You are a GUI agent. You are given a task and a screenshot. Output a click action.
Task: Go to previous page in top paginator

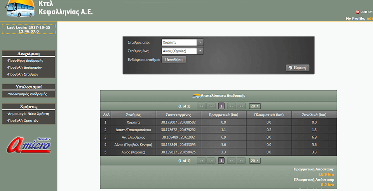point(211,106)
